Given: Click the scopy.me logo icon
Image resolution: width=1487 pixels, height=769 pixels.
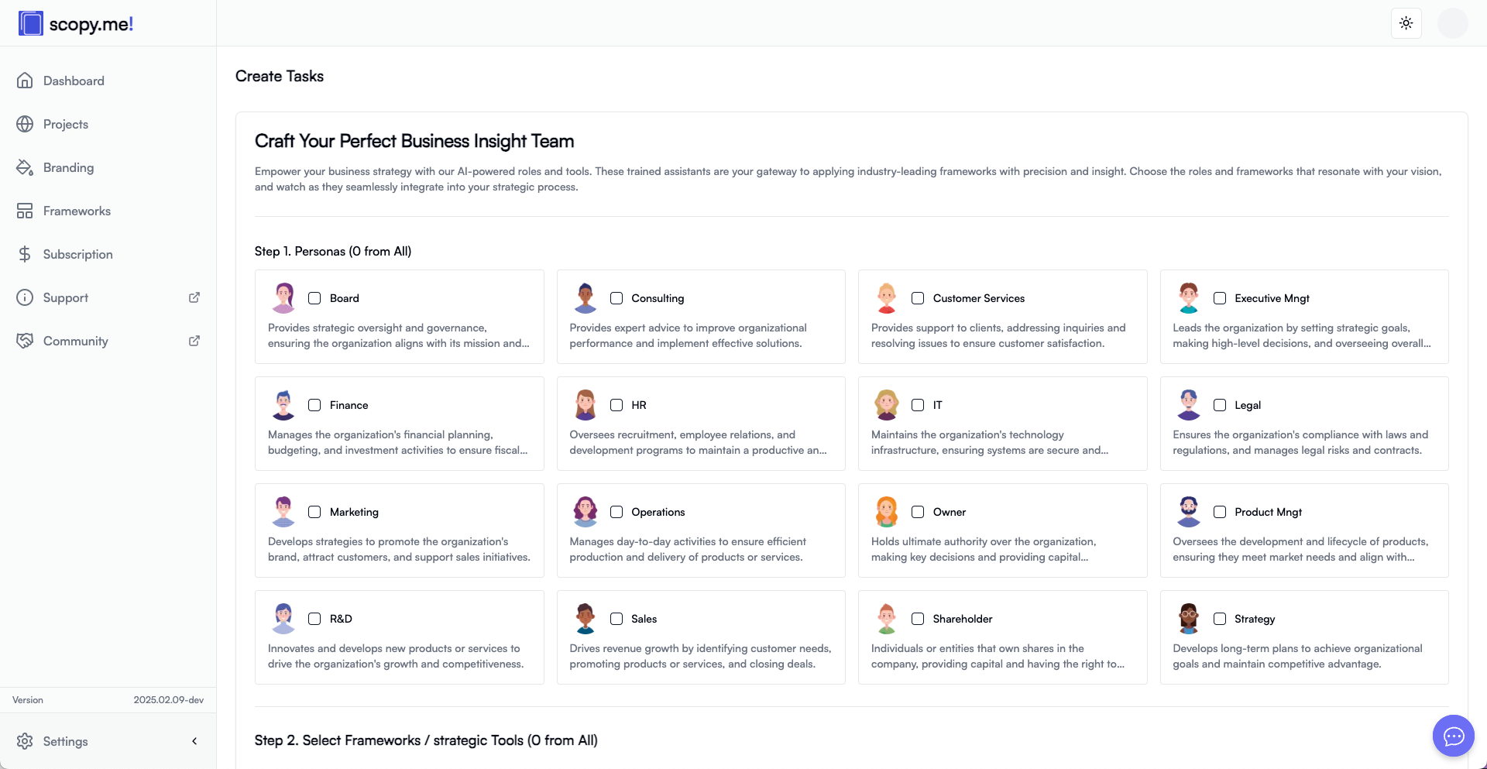Looking at the screenshot, I should point(31,23).
